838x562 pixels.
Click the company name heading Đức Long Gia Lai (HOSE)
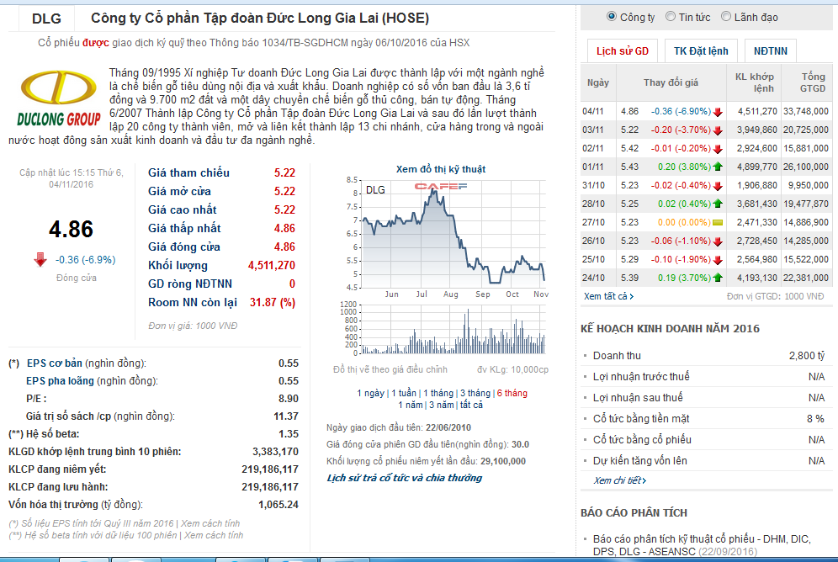pos(260,19)
